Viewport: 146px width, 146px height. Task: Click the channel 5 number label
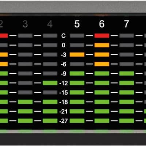coord(77,24)
